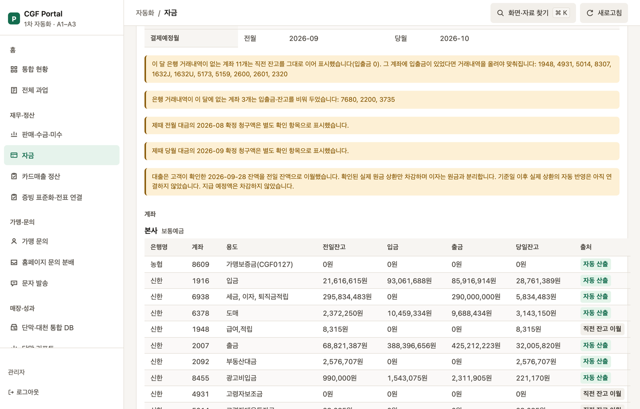Click 295,834,483원 balance for account 6938
Image resolution: width=640 pixels, height=409 pixels.
[347, 297]
